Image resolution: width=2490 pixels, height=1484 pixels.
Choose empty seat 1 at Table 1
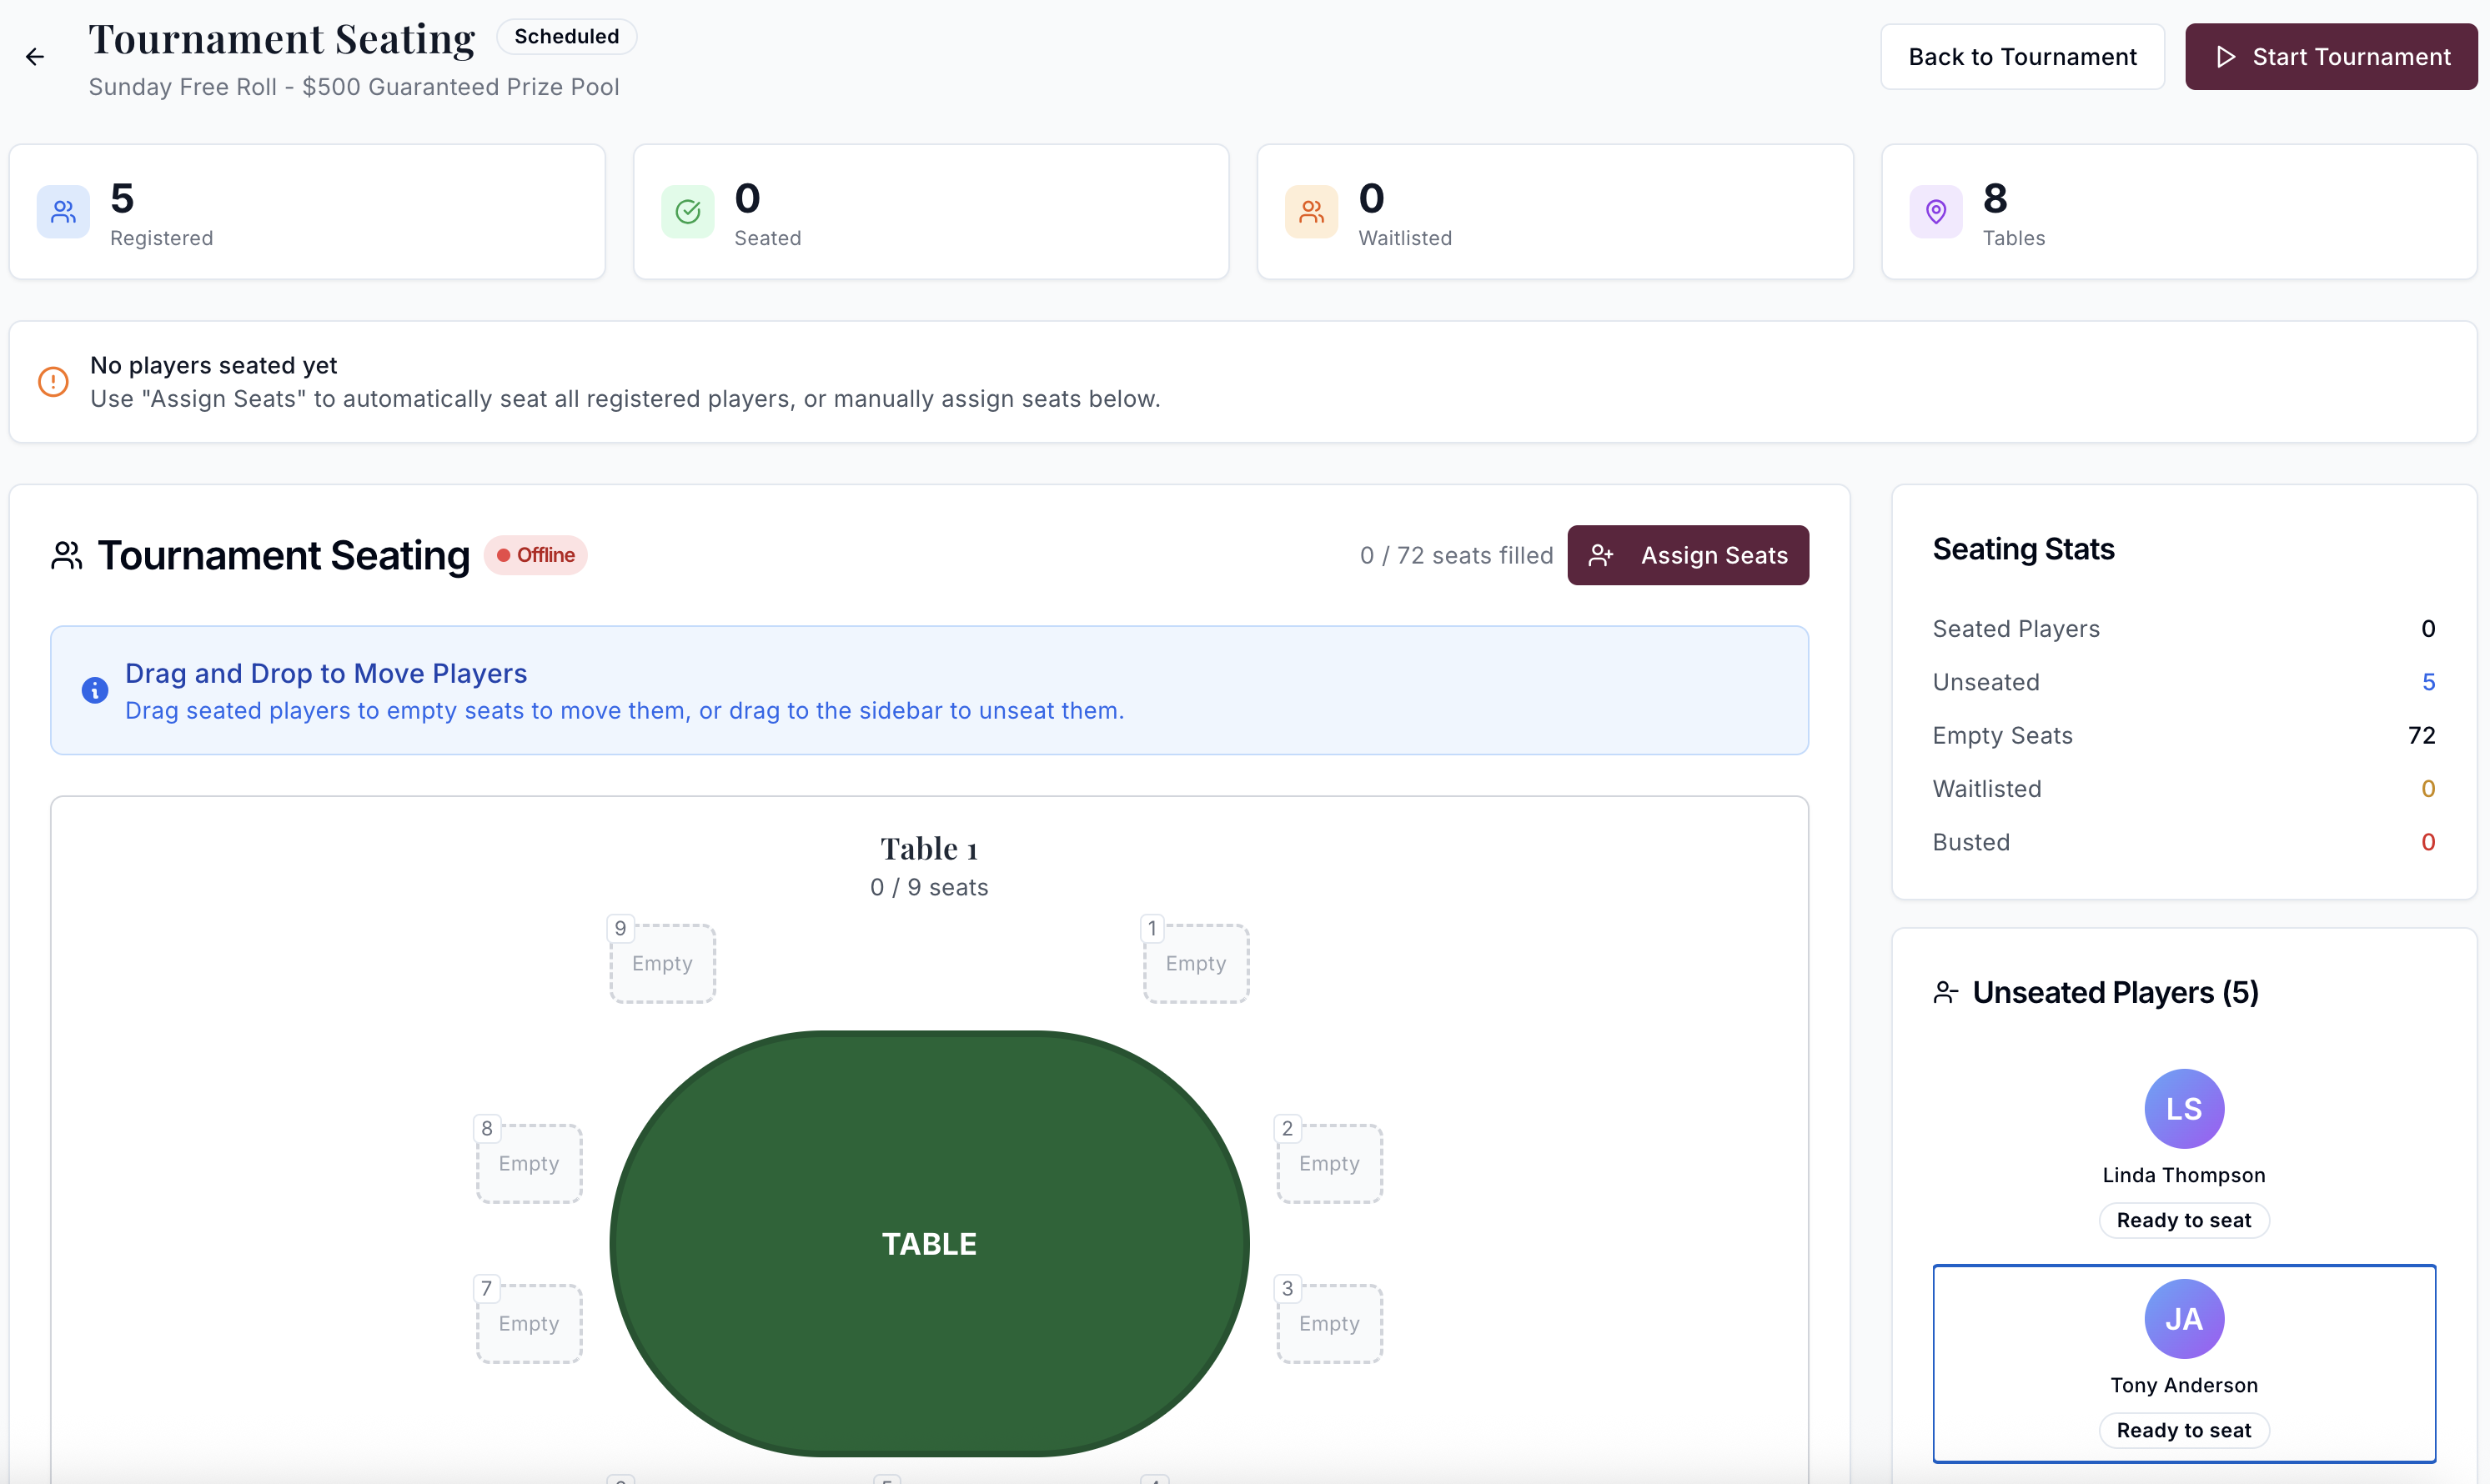(1196, 963)
